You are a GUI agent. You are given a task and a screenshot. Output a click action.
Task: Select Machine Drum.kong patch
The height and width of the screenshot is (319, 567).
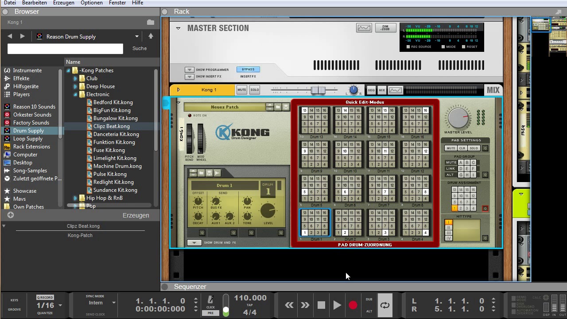tap(117, 166)
